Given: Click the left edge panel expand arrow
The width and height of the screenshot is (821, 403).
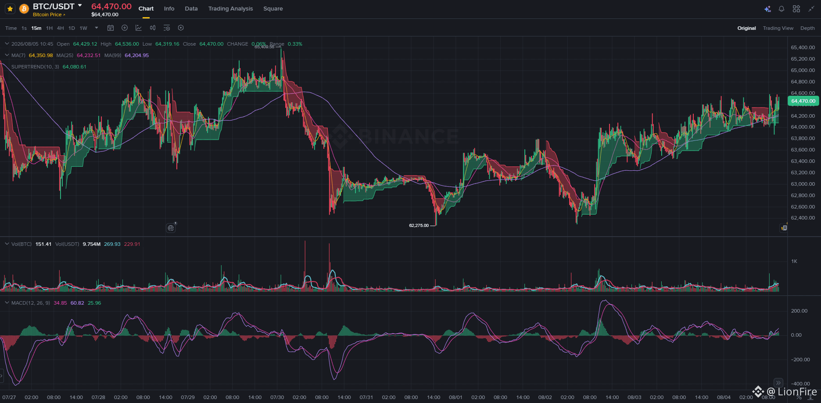Looking at the screenshot, I should [1, 376].
